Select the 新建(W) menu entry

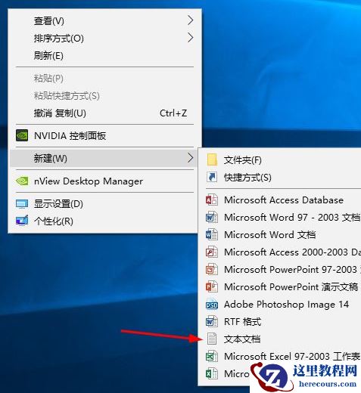(x=104, y=158)
